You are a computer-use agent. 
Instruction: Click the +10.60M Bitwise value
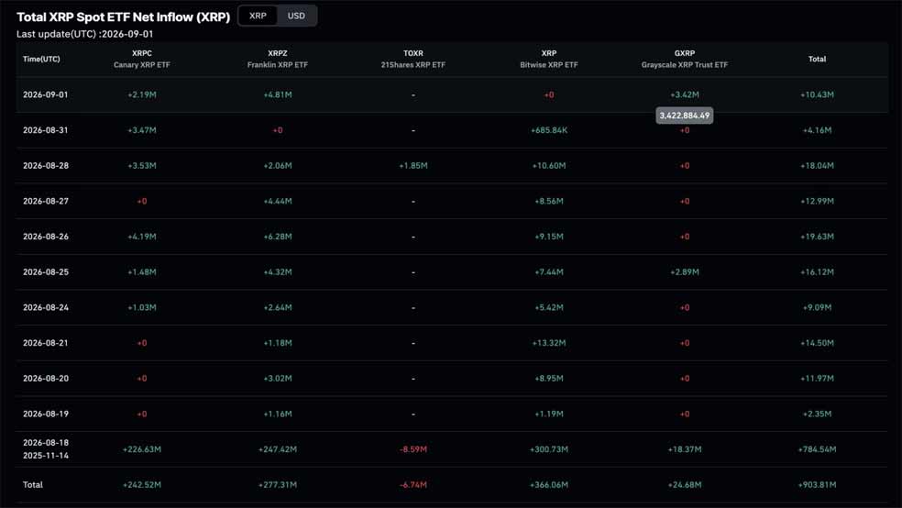[x=549, y=166]
